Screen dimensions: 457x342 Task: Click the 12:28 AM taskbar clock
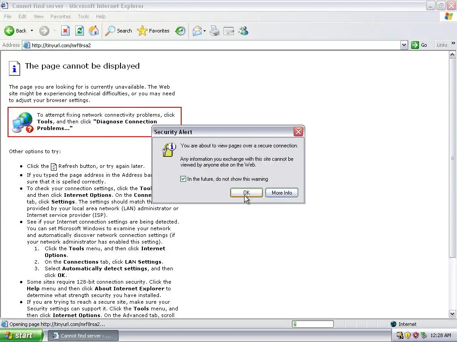point(440,336)
